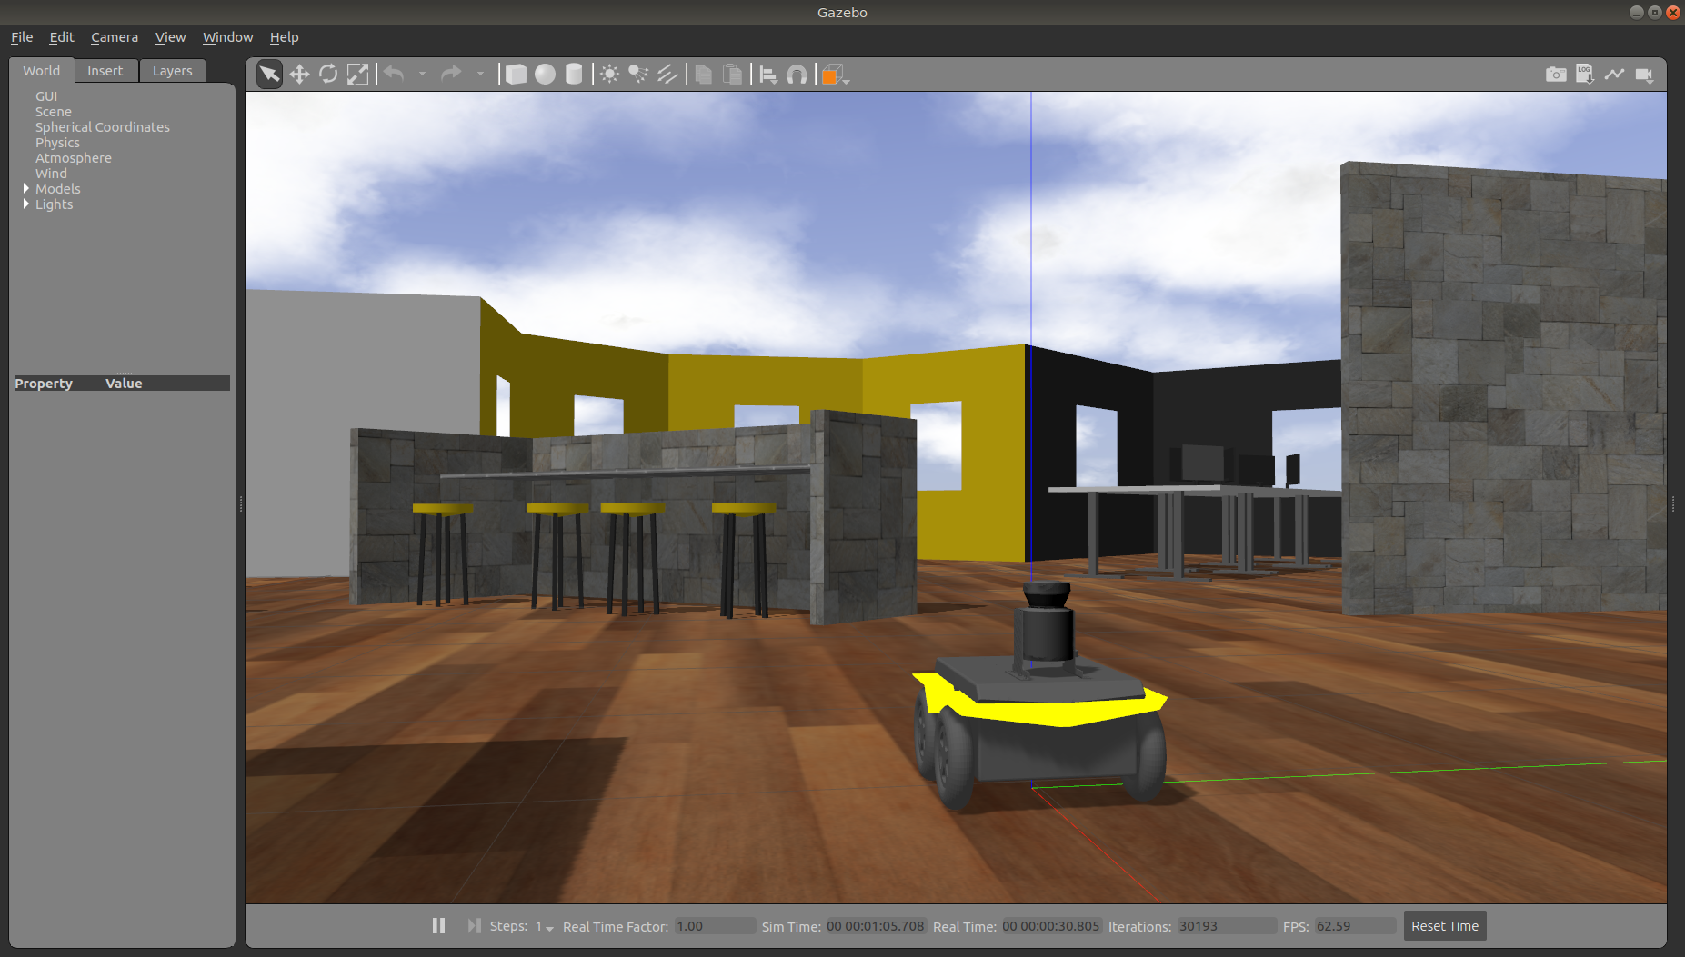The image size is (1685, 957).
Task: Open the plot window icon
Action: click(1614, 75)
